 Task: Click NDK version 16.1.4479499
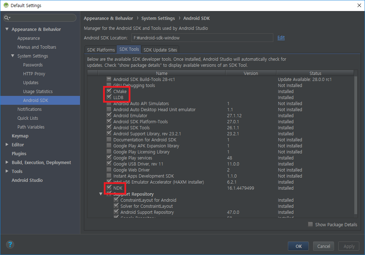[241, 188]
